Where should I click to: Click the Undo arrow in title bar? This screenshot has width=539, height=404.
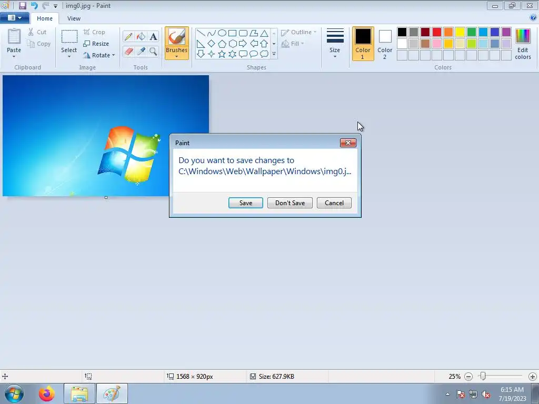click(34, 5)
